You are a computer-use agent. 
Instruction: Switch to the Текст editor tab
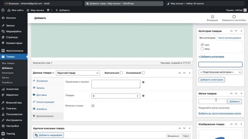[186, 136]
